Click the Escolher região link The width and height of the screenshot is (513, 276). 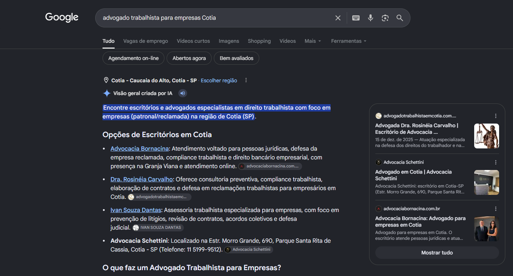tap(219, 80)
